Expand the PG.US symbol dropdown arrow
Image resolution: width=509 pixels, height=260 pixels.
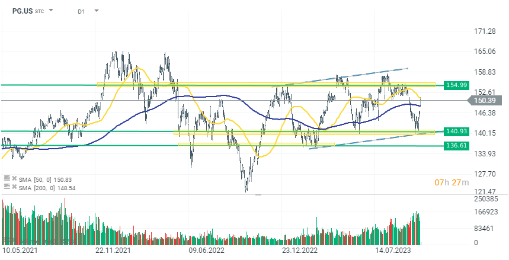pyautogui.click(x=51, y=11)
